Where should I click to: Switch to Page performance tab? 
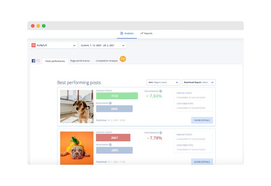click(x=80, y=61)
